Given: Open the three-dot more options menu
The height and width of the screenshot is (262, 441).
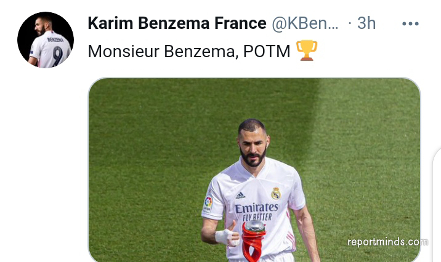Looking at the screenshot, I should coord(410,24).
